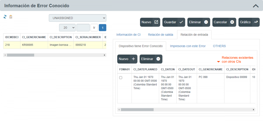The height and width of the screenshot is (122, 263).
Task: Click left table scrollbar right arrow
Action: tap(105, 55)
